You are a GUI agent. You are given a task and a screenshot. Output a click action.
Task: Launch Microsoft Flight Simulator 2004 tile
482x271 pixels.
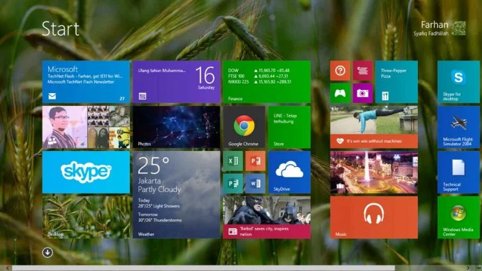click(458, 127)
